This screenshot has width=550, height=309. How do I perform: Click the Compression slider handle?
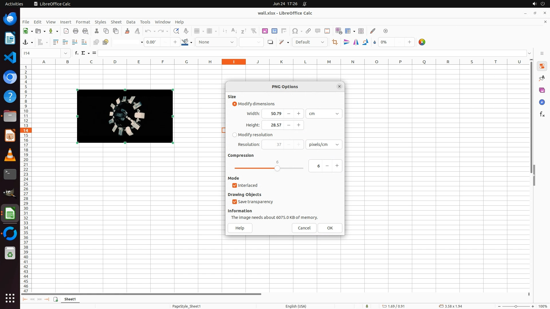tap(277, 168)
